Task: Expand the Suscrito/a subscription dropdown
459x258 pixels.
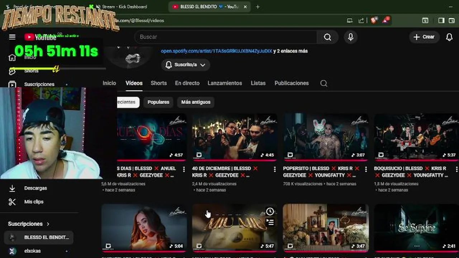Action: click(x=185, y=65)
